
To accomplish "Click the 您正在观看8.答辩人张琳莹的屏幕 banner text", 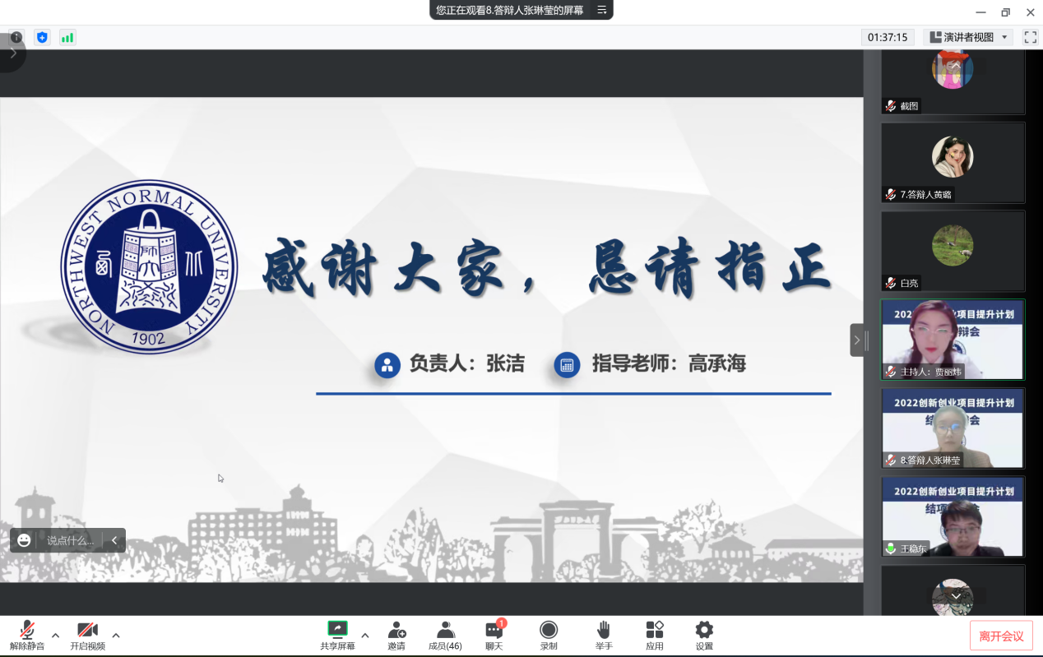I will [510, 10].
